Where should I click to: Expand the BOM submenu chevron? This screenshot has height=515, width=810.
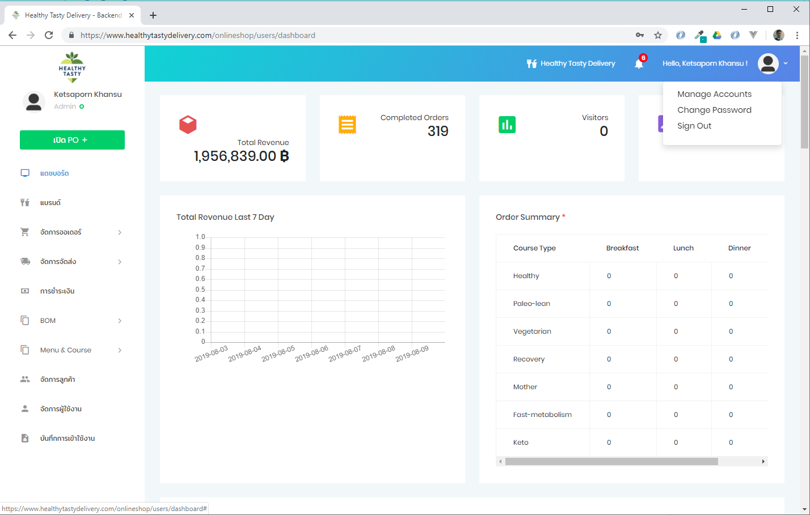coord(120,321)
